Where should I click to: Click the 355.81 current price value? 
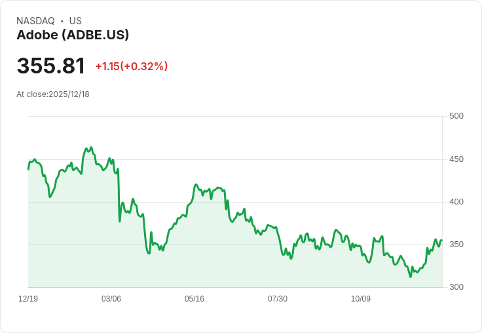[x=50, y=66]
